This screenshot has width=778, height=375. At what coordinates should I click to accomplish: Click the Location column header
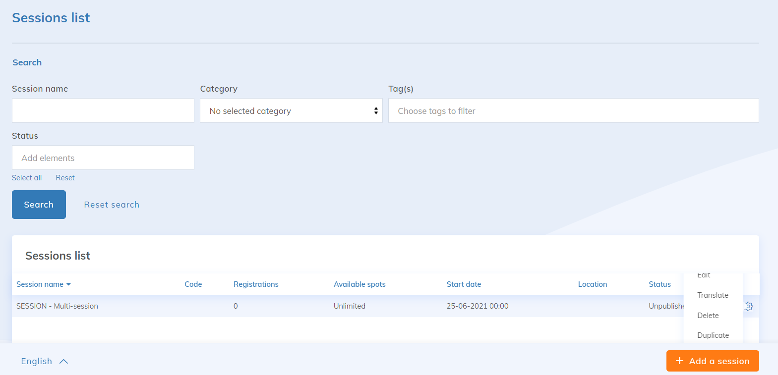click(592, 284)
